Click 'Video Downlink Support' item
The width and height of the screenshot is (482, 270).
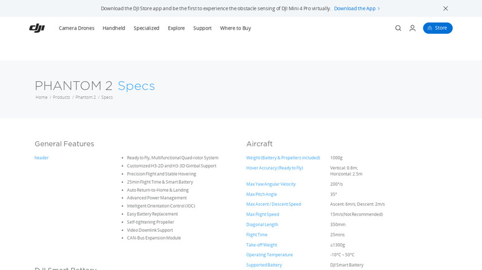[150, 230]
